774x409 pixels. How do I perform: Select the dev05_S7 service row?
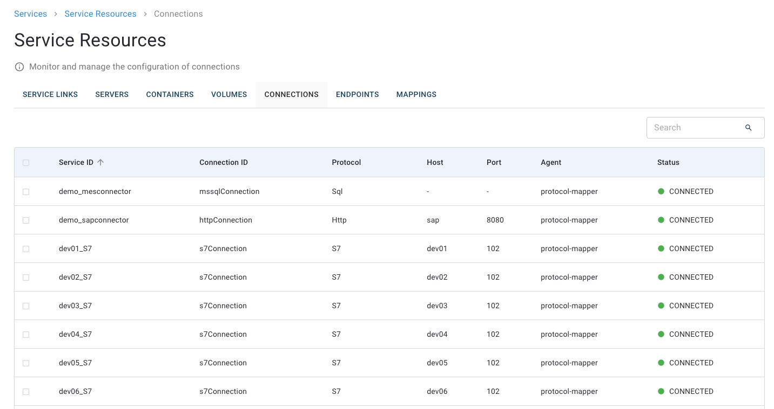point(75,363)
